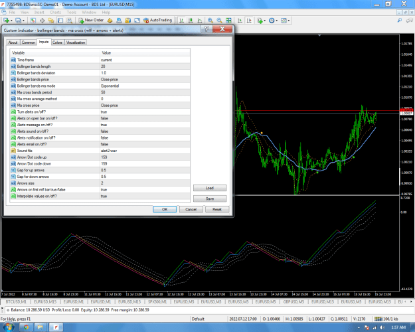Open the Window menu

(x=89, y=12)
